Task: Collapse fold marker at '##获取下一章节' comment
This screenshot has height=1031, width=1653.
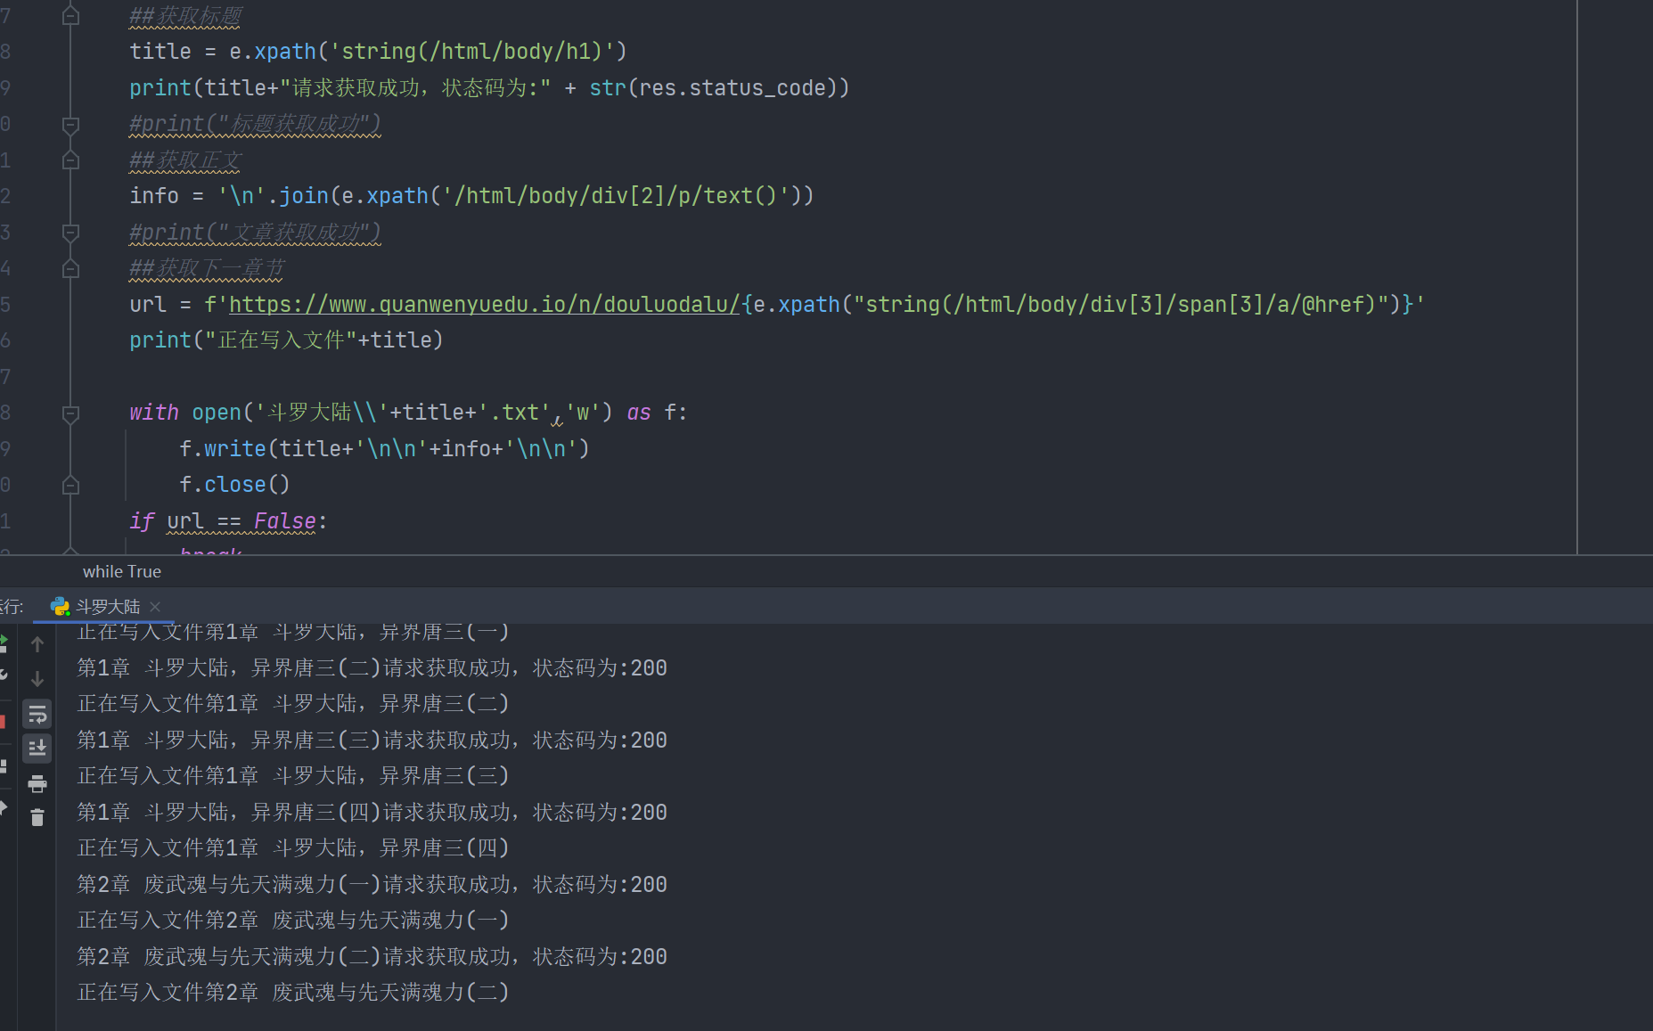Action: tap(71, 269)
